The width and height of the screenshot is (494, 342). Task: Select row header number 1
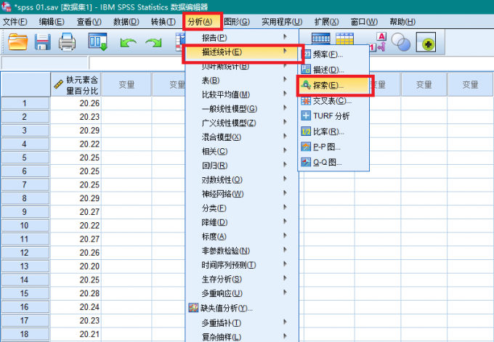coord(25,103)
